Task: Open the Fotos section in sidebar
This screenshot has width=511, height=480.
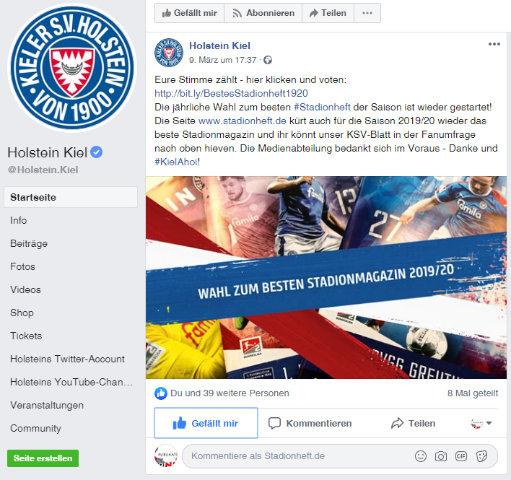Action: tap(22, 266)
